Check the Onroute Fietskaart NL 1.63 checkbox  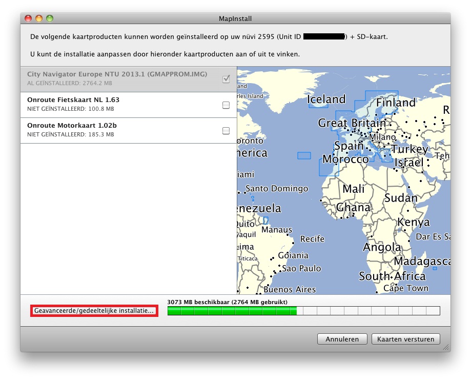(x=226, y=105)
